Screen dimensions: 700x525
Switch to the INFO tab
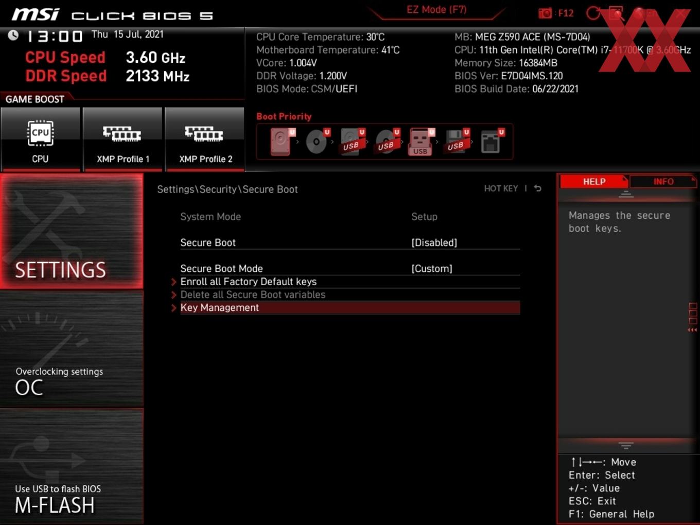click(x=663, y=182)
